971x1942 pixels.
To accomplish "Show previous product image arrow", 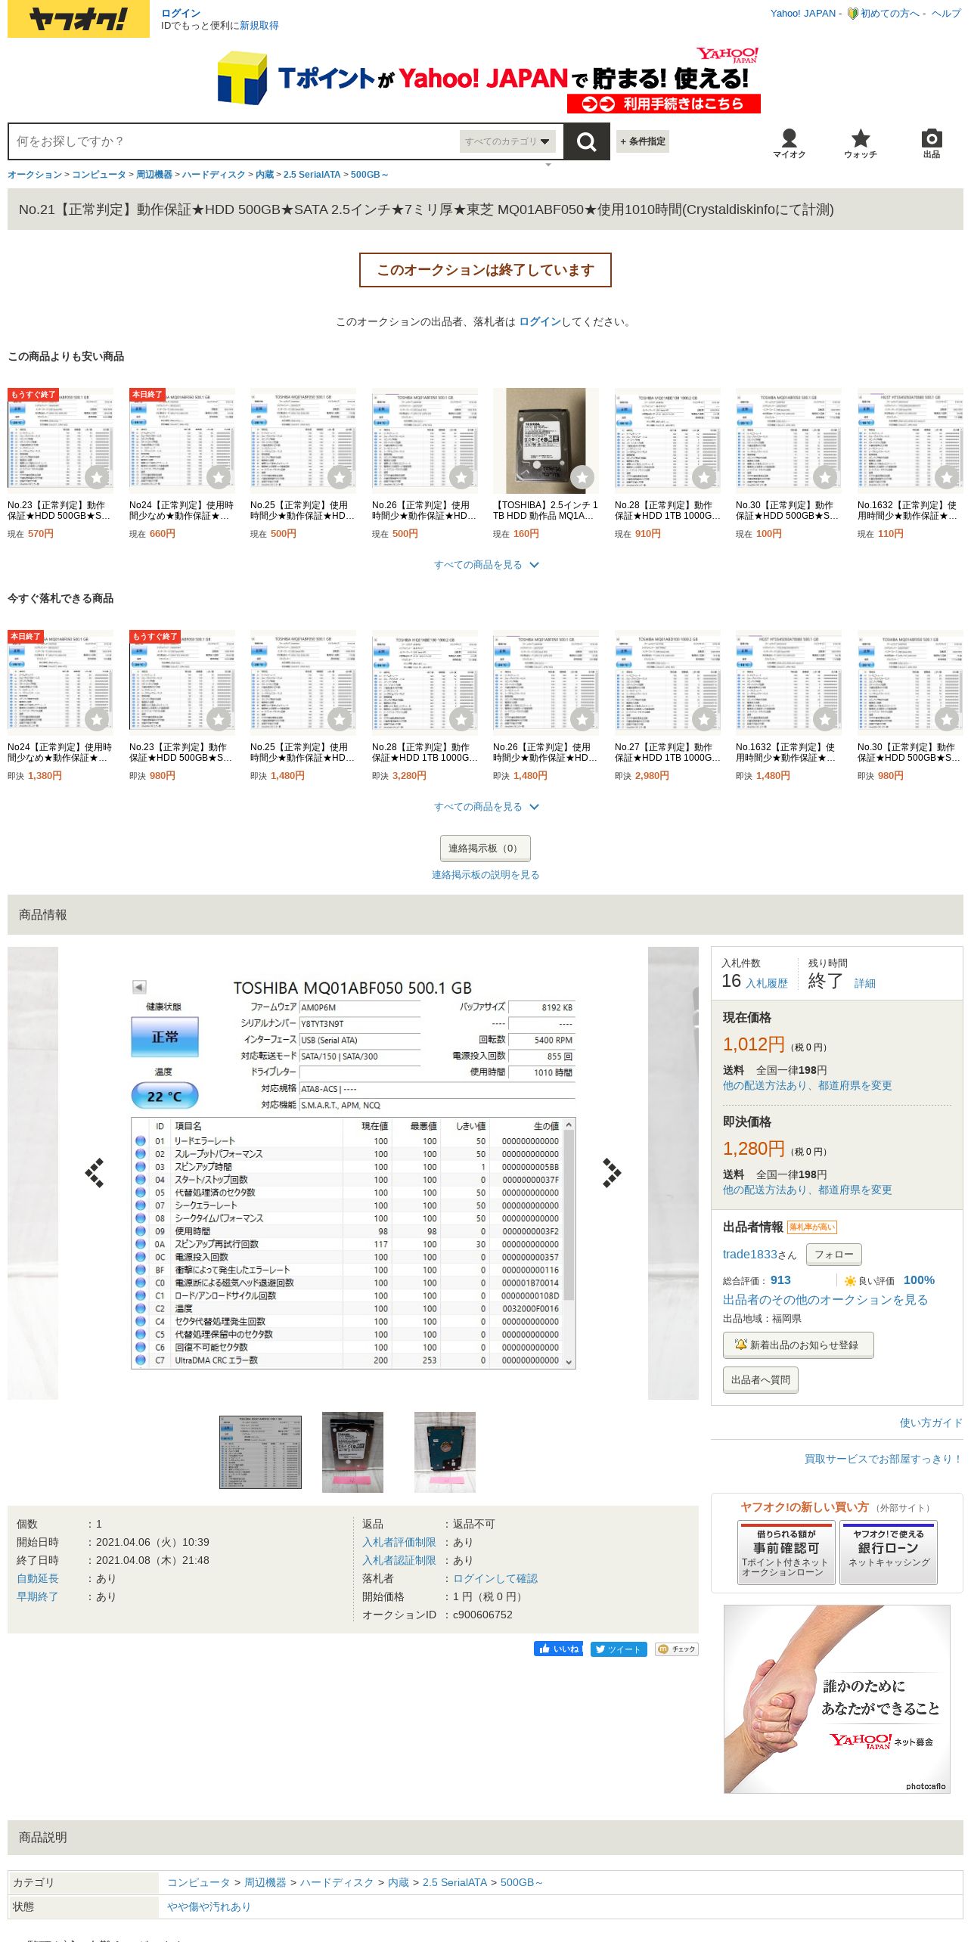I will click(x=95, y=1173).
